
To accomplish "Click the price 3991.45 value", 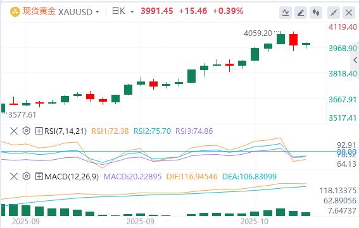I will [157, 11].
